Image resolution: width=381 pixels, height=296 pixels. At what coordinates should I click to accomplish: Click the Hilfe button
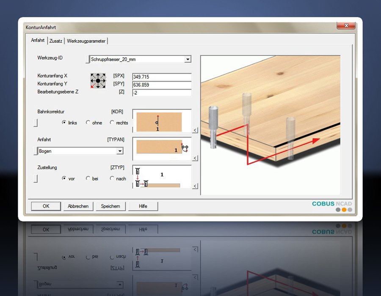pyautogui.click(x=143, y=206)
